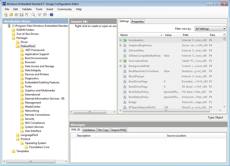230x166 pixels.
Task: Expand the BackgroundsPath setting row
Action: pos(121,66)
